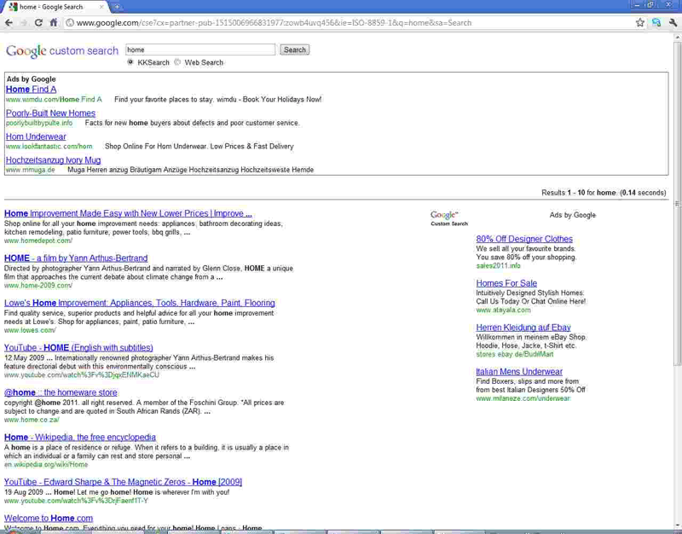Image resolution: width=682 pixels, height=534 pixels.
Task: Click the address bar URL
Action: (x=273, y=23)
